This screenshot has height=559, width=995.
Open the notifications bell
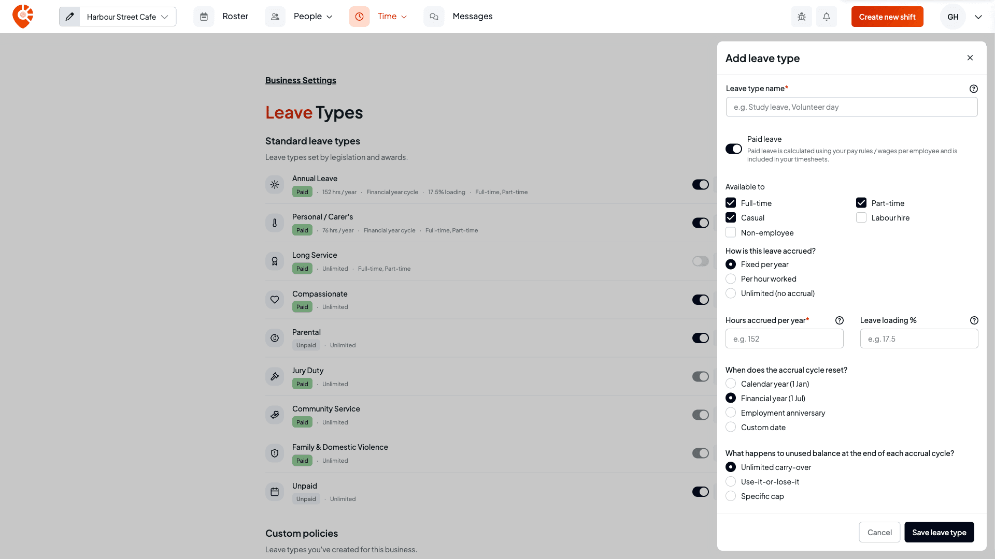pyautogui.click(x=827, y=17)
